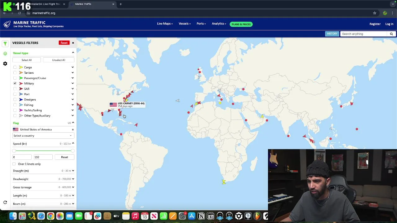Click the Plans & Prices button
Viewport: 397px width, 223px height.
tap(241, 24)
